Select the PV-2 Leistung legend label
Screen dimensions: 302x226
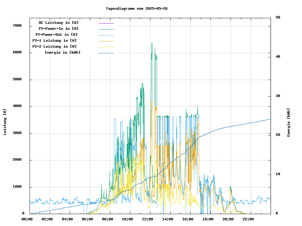pyautogui.click(x=54, y=46)
